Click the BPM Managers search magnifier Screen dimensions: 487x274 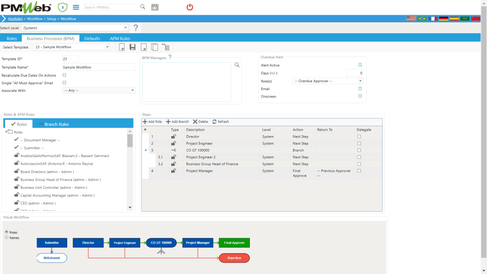pos(237,65)
